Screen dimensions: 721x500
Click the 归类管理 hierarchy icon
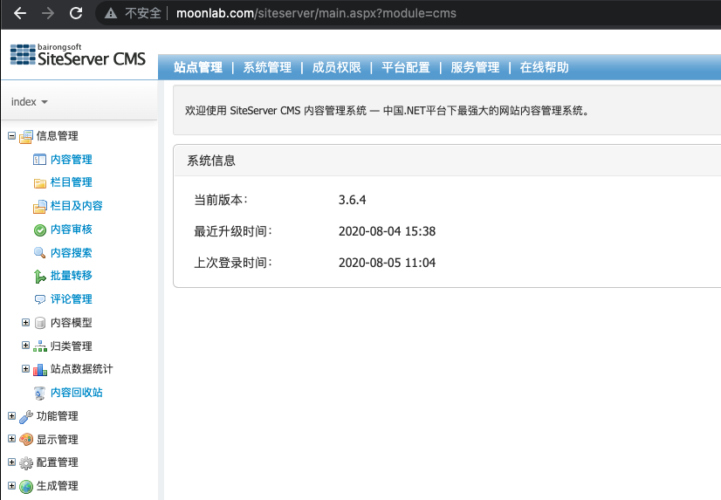40,346
